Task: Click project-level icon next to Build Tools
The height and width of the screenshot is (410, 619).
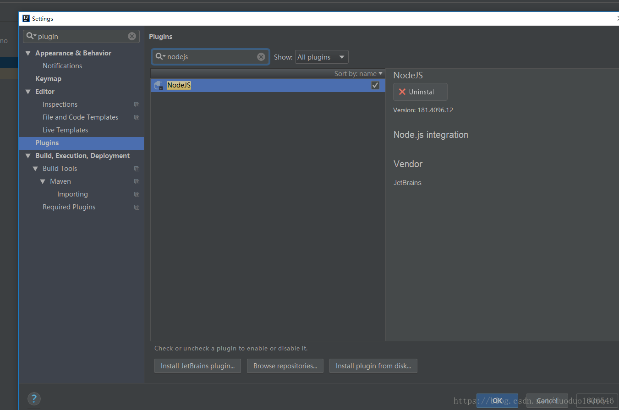Action: pyautogui.click(x=137, y=169)
